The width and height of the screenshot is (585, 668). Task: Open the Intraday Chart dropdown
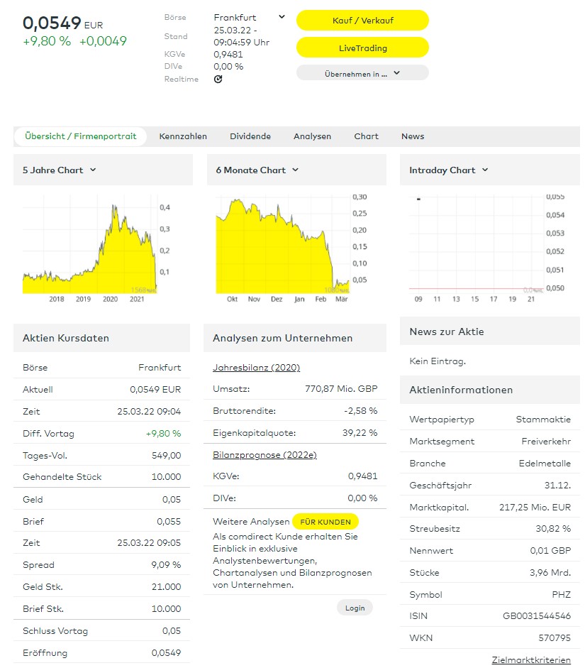[x=449, y=170]
